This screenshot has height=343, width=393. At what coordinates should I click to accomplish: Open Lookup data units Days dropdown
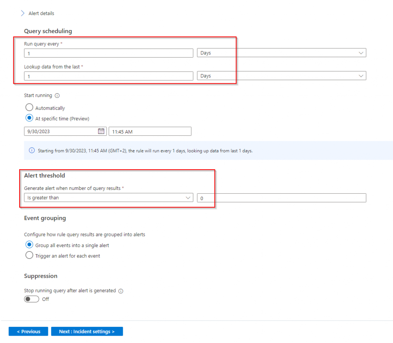coord(281,76)
